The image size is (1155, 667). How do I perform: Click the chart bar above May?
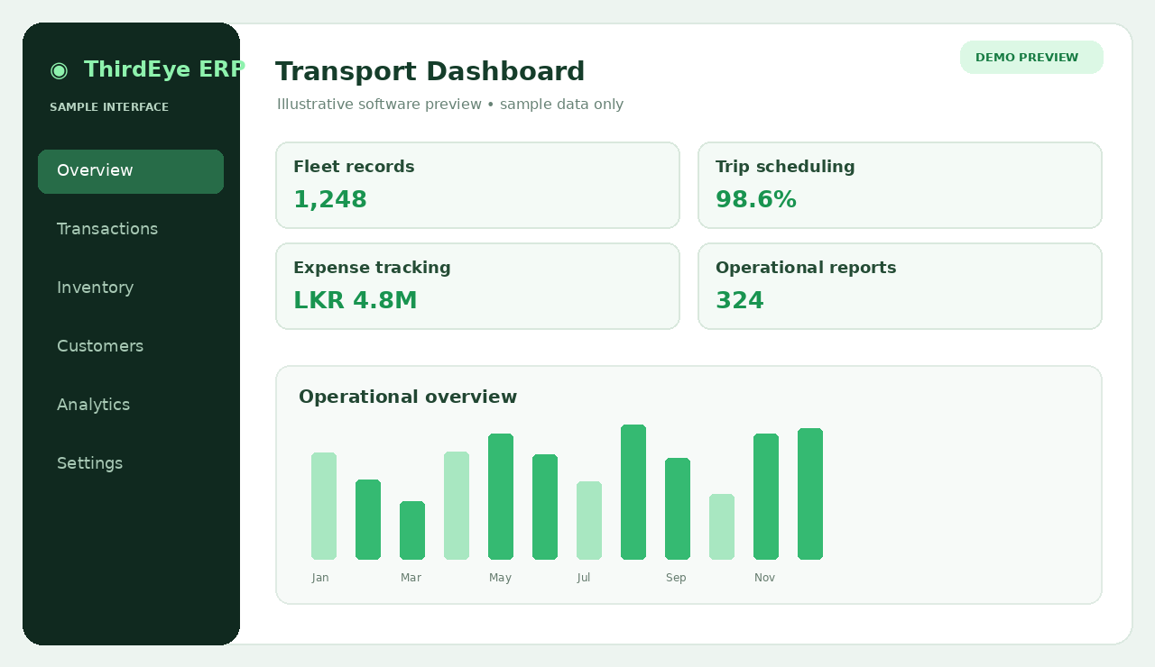pos(501,497)
